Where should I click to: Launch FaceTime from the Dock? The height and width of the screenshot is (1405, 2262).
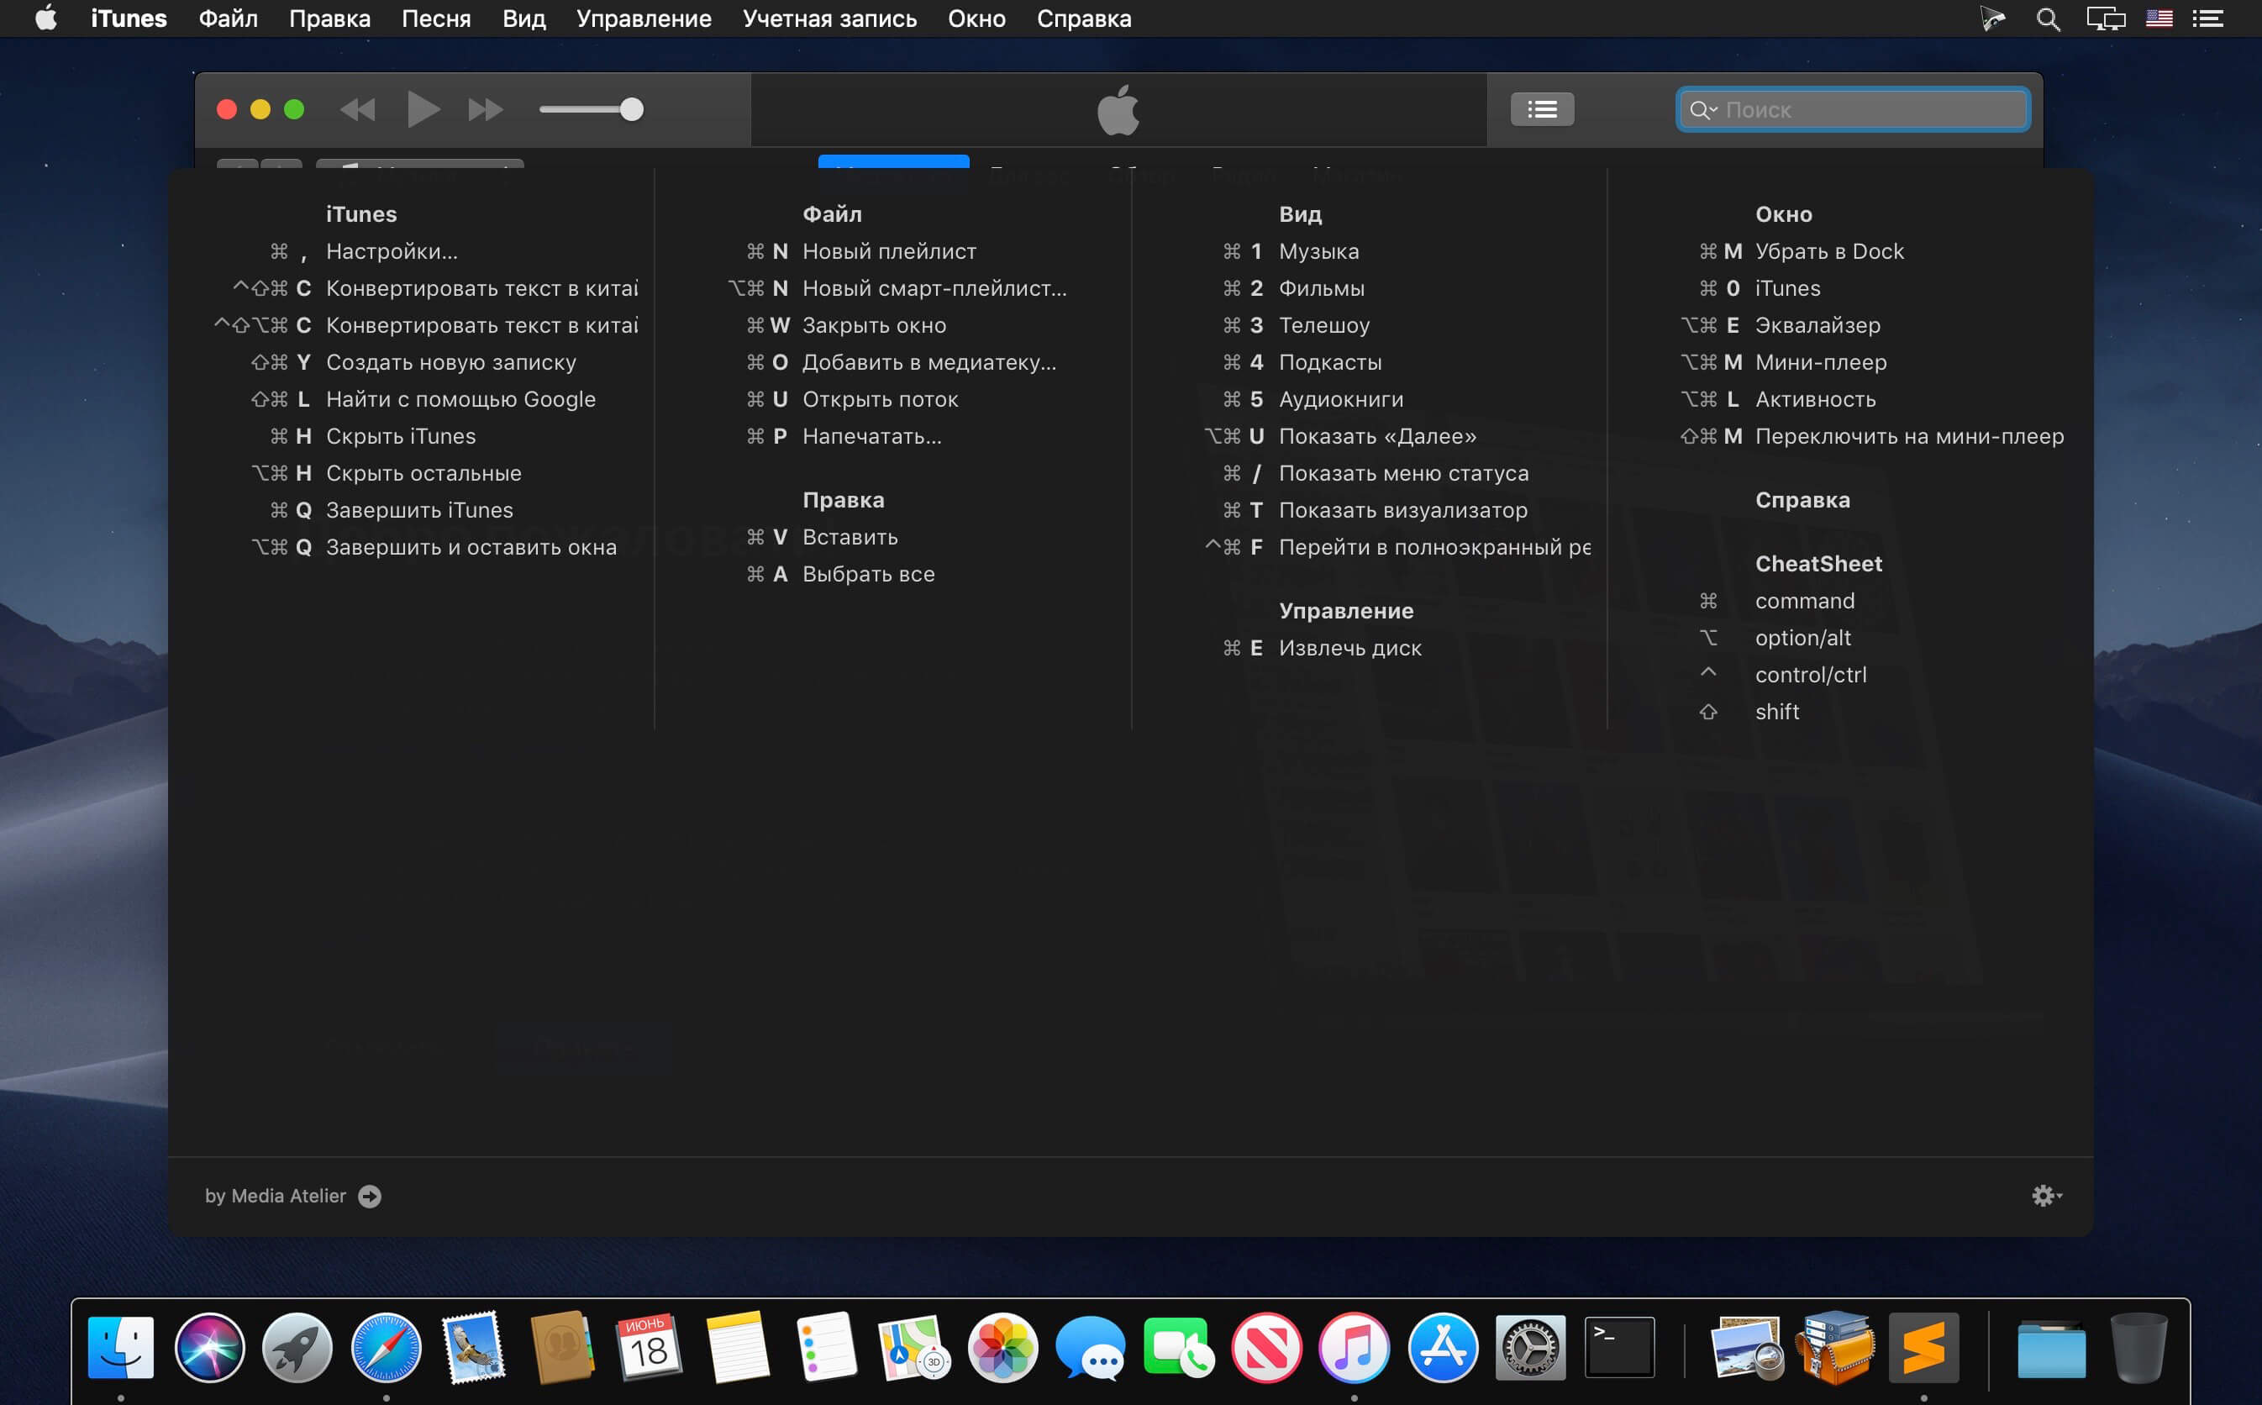pyautogui.click(x=1178, y=1347)
